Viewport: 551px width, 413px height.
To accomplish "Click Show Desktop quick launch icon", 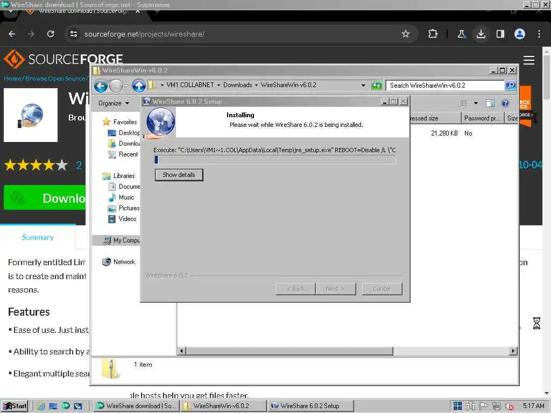I will point(53,406).
